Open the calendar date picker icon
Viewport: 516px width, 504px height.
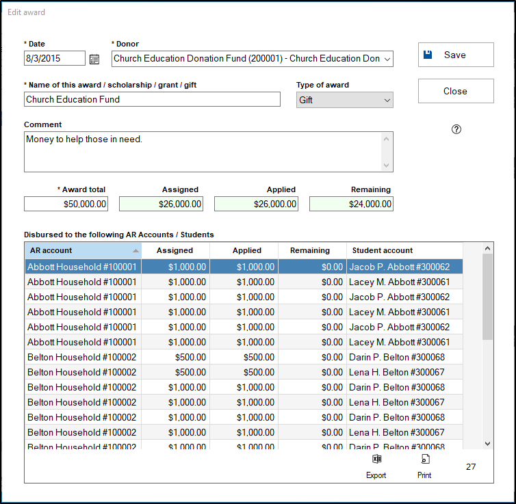coord(94,59)
